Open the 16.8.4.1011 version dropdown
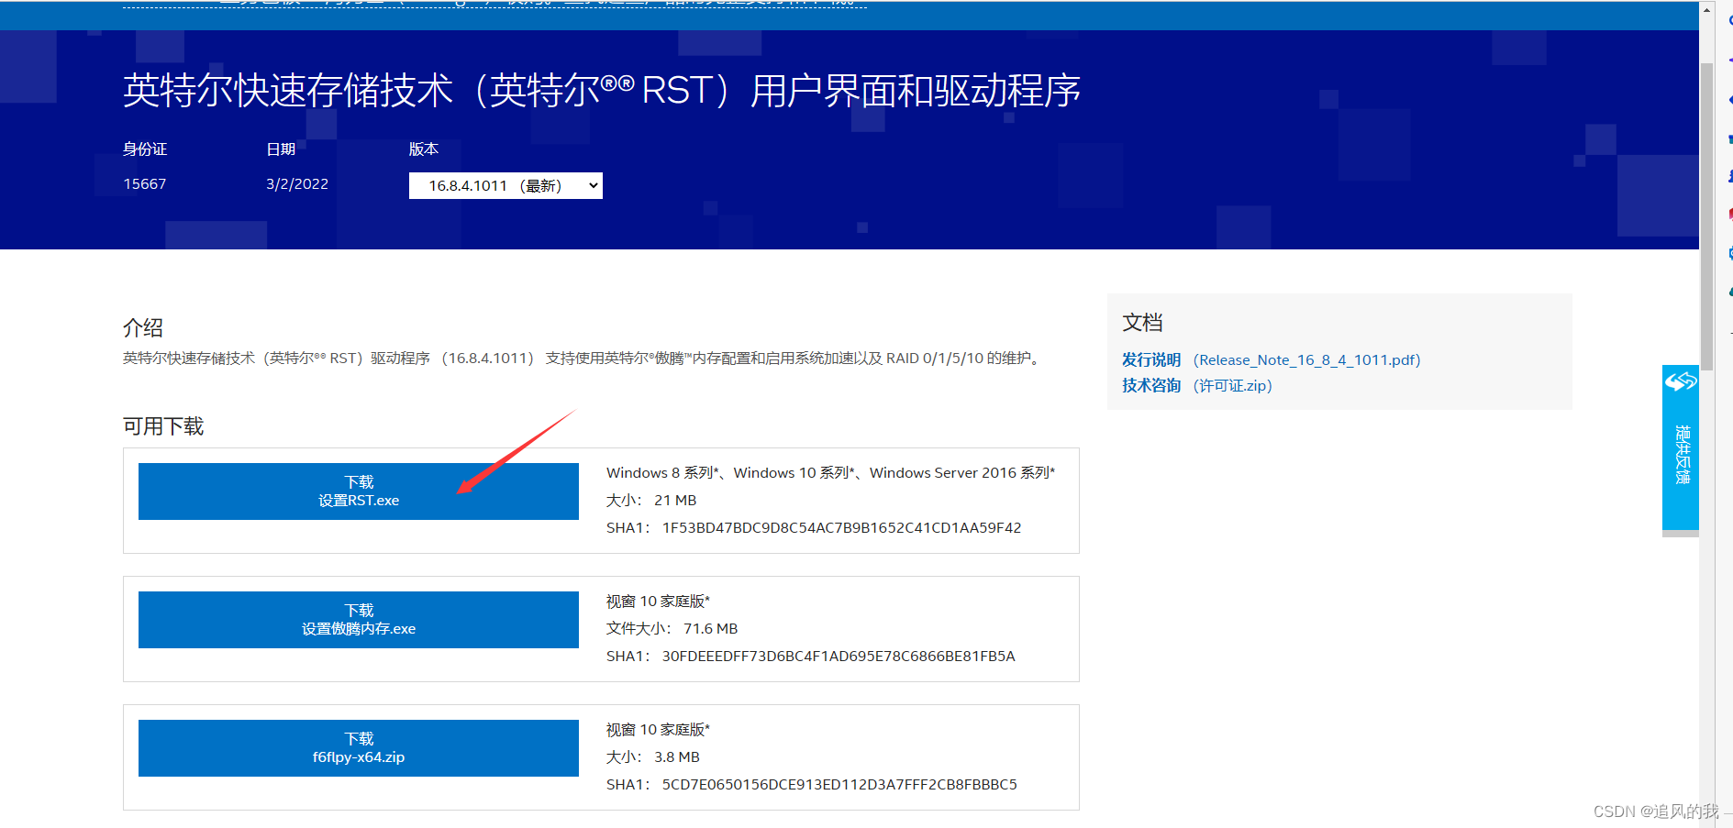The height and width of the screenshot is (828, 1733). (505, 185)
